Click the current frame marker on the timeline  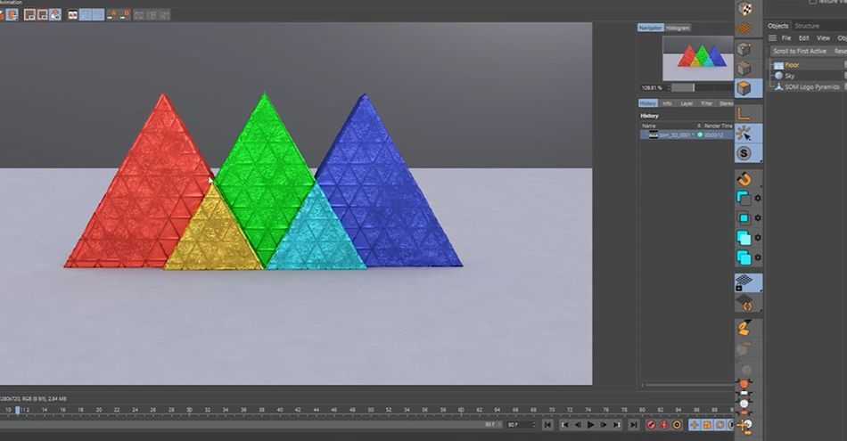click(18, 411)
